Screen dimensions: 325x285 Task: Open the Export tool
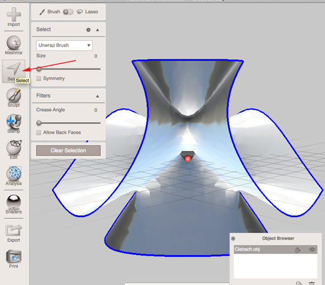point(14,233)
